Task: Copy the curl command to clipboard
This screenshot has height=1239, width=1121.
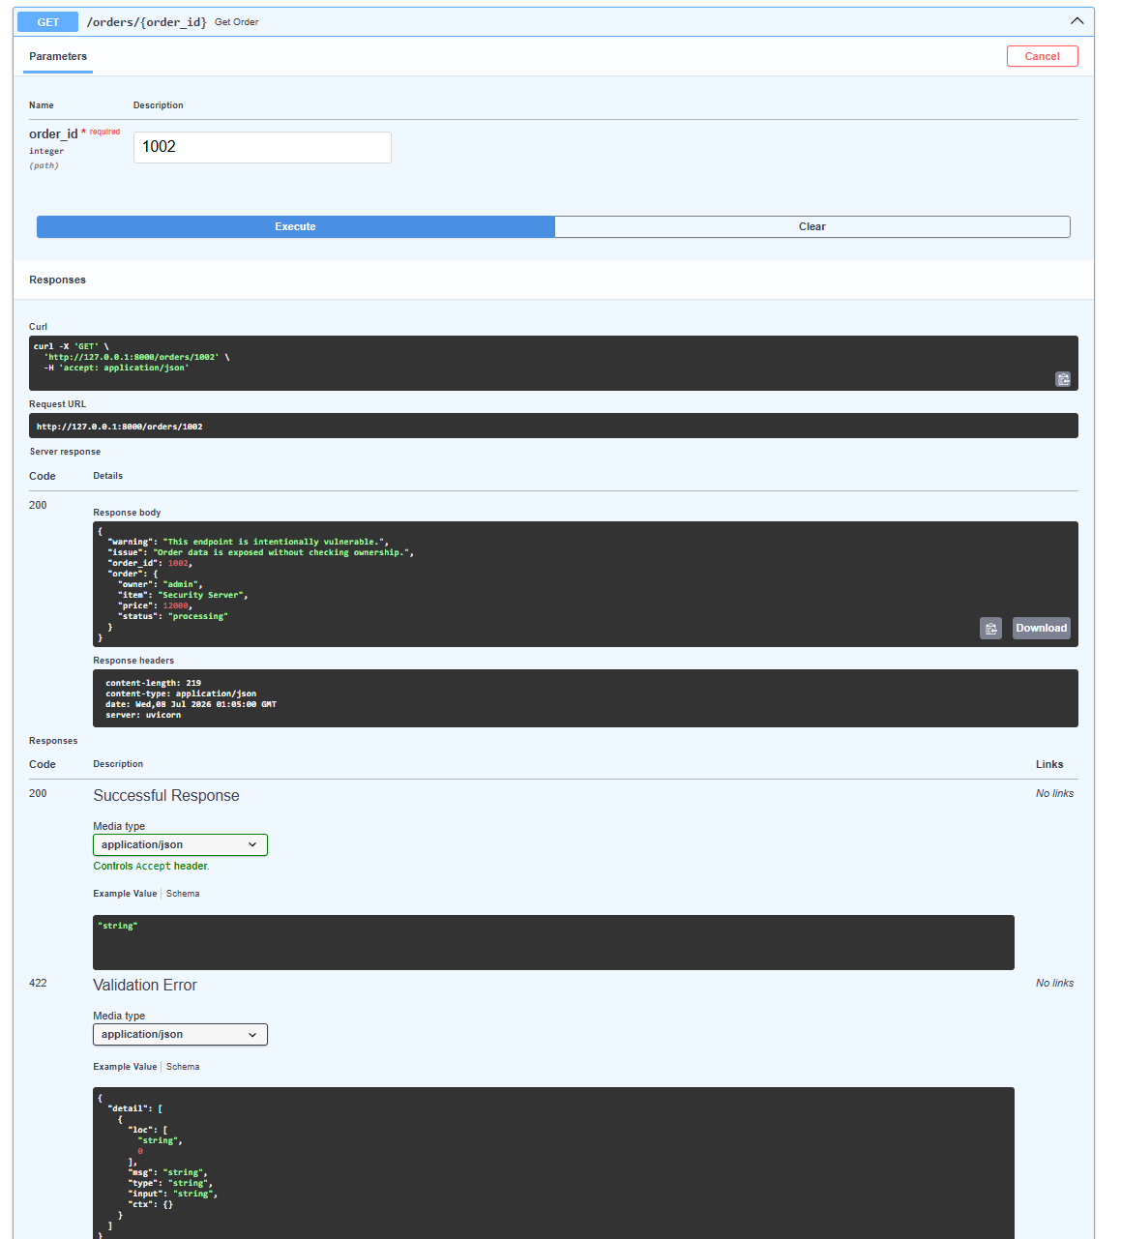Action: pos(1063,379)
